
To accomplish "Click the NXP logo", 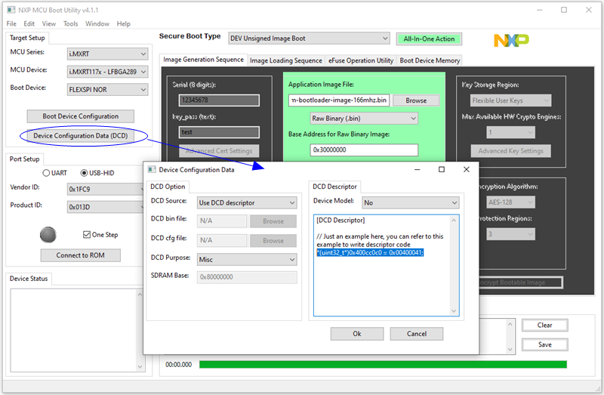I will click(x=511, y=41).
